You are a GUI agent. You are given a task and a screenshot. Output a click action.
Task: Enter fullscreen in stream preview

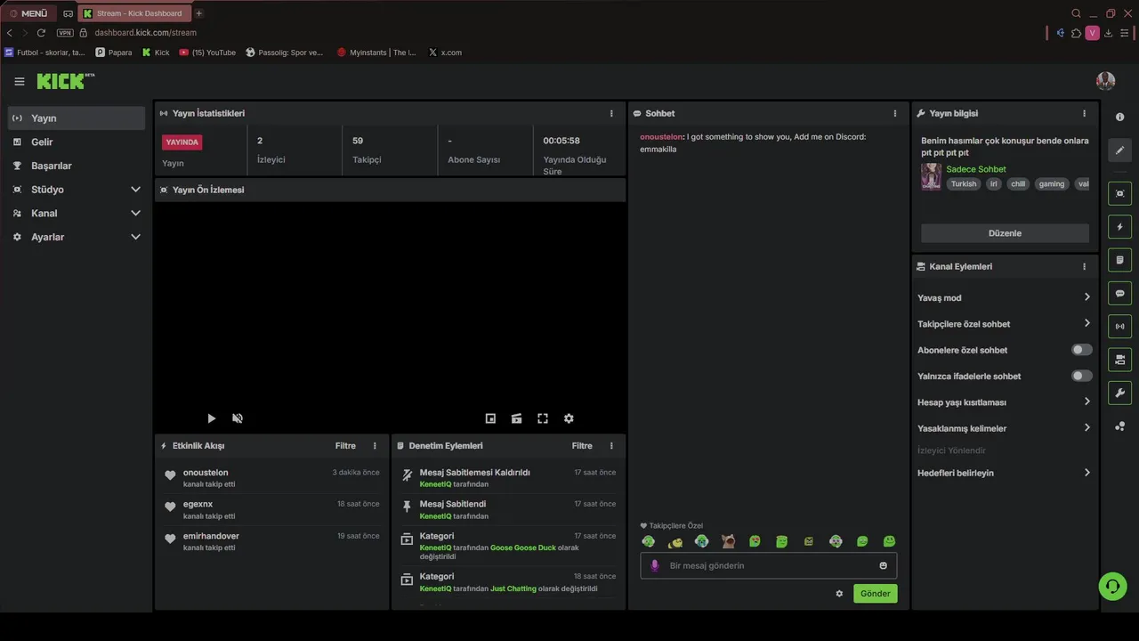click(543, 418)
